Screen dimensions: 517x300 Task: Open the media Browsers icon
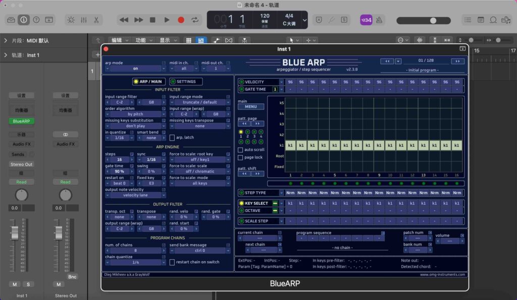[x=506, y=20]
